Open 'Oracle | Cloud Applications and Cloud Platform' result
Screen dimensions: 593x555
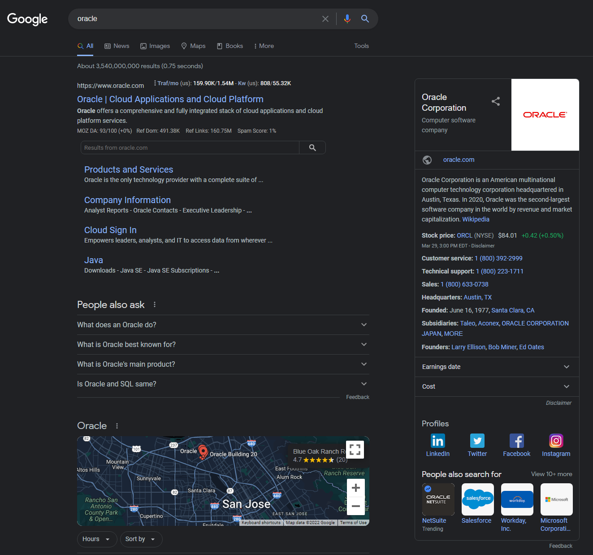(x=170, y=99)
